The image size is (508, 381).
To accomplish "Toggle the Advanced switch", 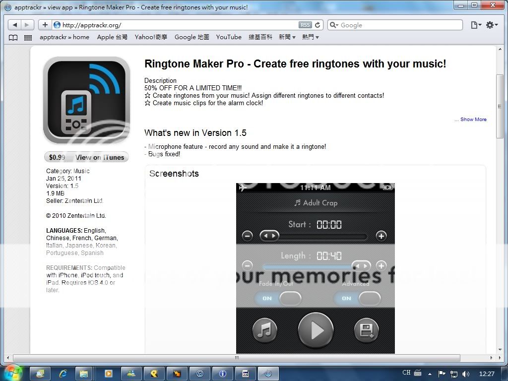I will 358,298.
